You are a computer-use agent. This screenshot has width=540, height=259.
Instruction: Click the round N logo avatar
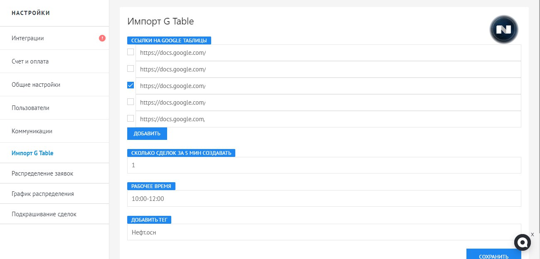coord(503,30)
